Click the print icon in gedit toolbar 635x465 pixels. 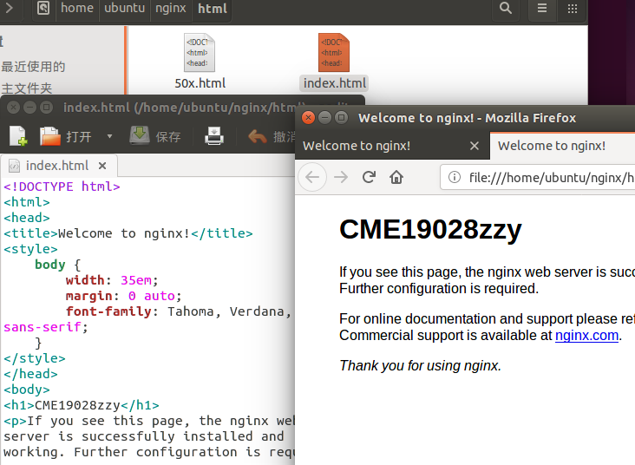coord(214,136)
